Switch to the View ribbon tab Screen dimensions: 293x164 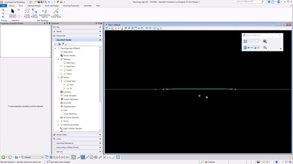coord(98,6)
